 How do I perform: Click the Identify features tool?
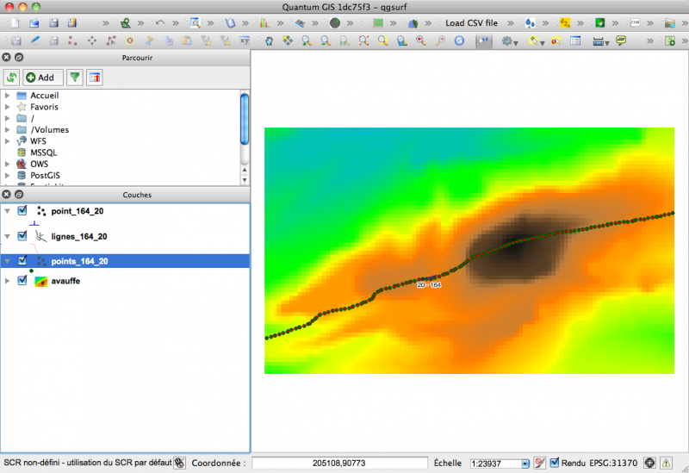tap(484, 40)
